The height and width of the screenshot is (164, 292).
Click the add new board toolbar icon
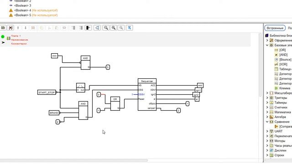pyautogui.click(x=3, y=28)
